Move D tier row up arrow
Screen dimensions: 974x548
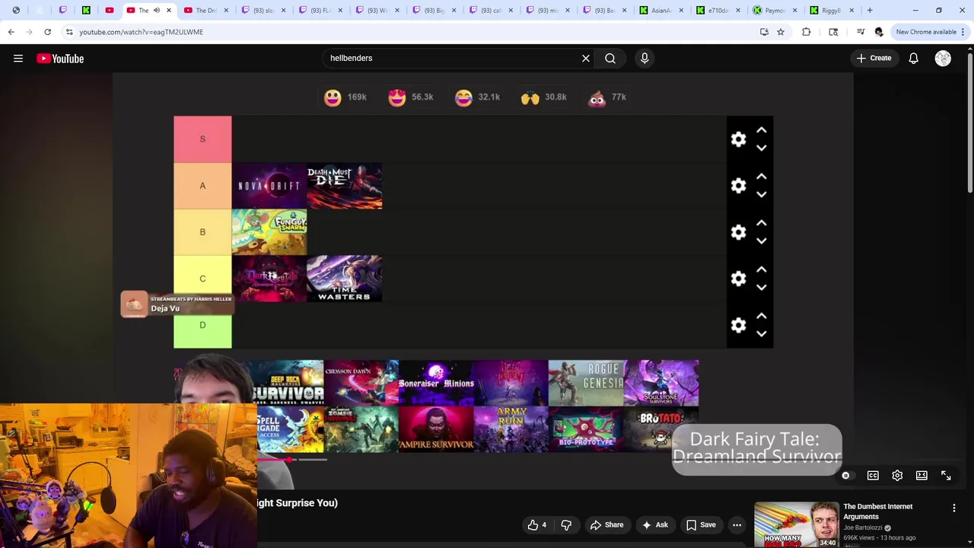tap(761, 317)
